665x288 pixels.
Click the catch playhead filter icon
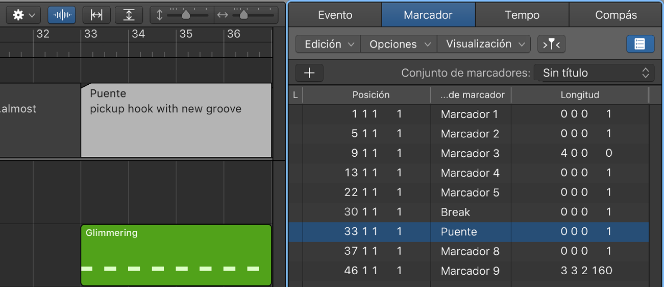pos(551,44)
